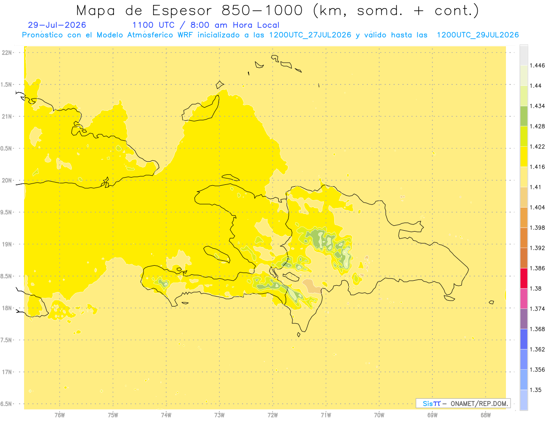Click the legend value '1.368'
The image size is (545, 421).
tap(537, 329)
